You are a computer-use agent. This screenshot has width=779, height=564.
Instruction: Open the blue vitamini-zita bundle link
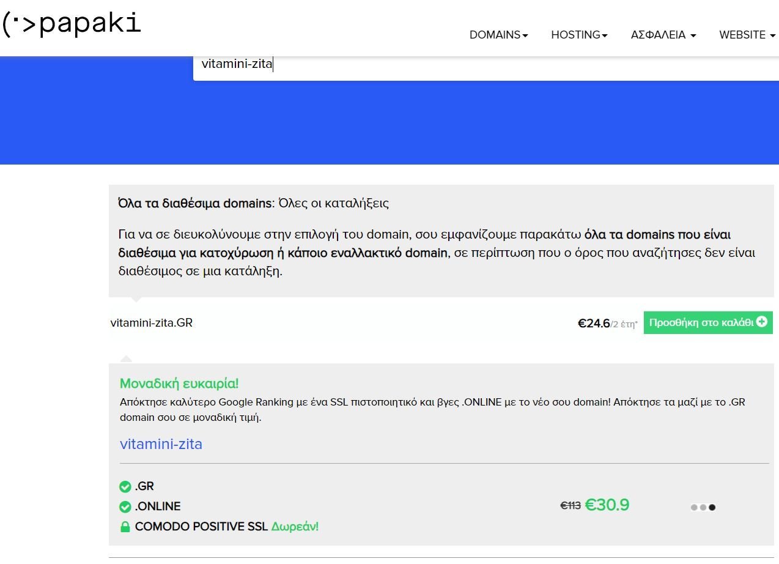point(161,444)
